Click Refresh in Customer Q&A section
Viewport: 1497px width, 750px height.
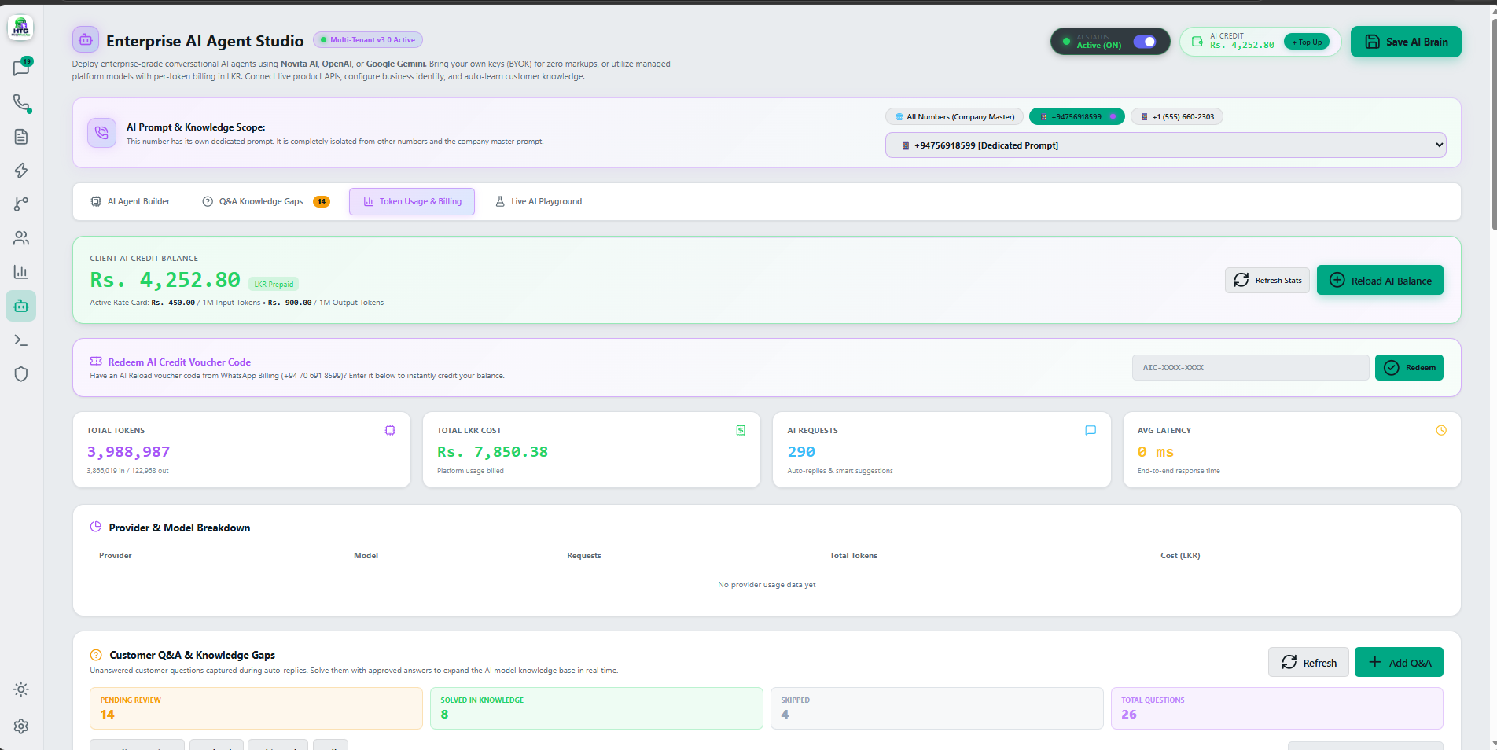coord(1308,663)
